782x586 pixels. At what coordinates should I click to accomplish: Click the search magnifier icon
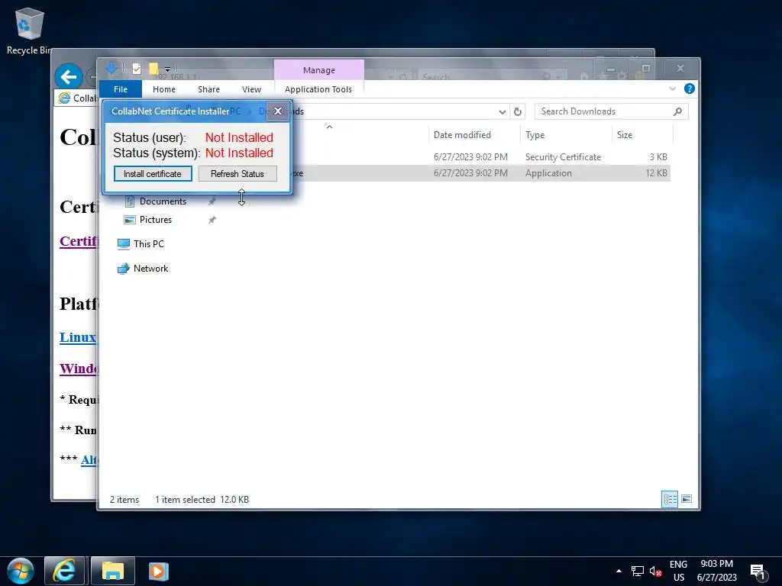[677, 111]
